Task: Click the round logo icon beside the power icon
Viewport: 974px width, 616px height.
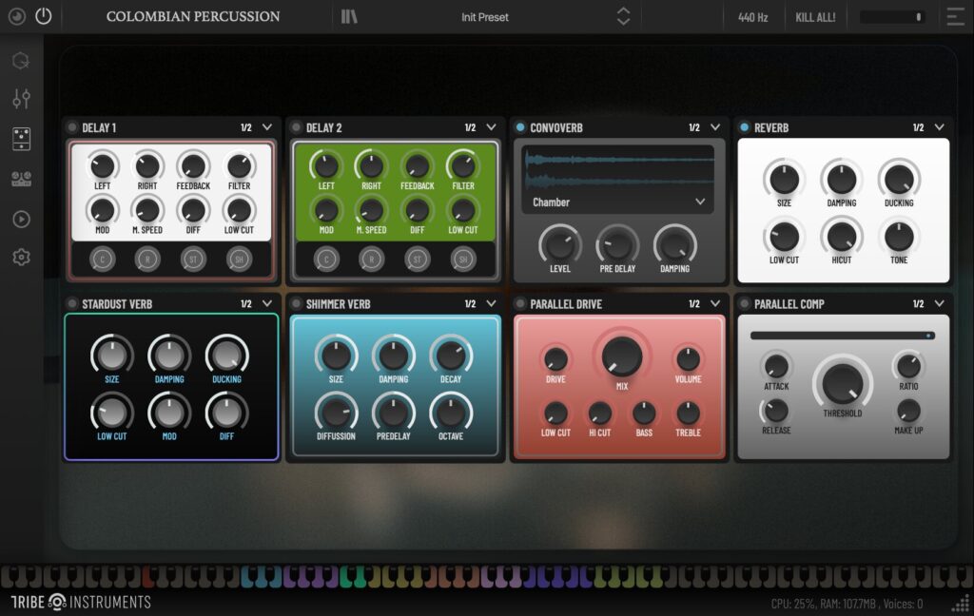Action: [x=17, y=16]
